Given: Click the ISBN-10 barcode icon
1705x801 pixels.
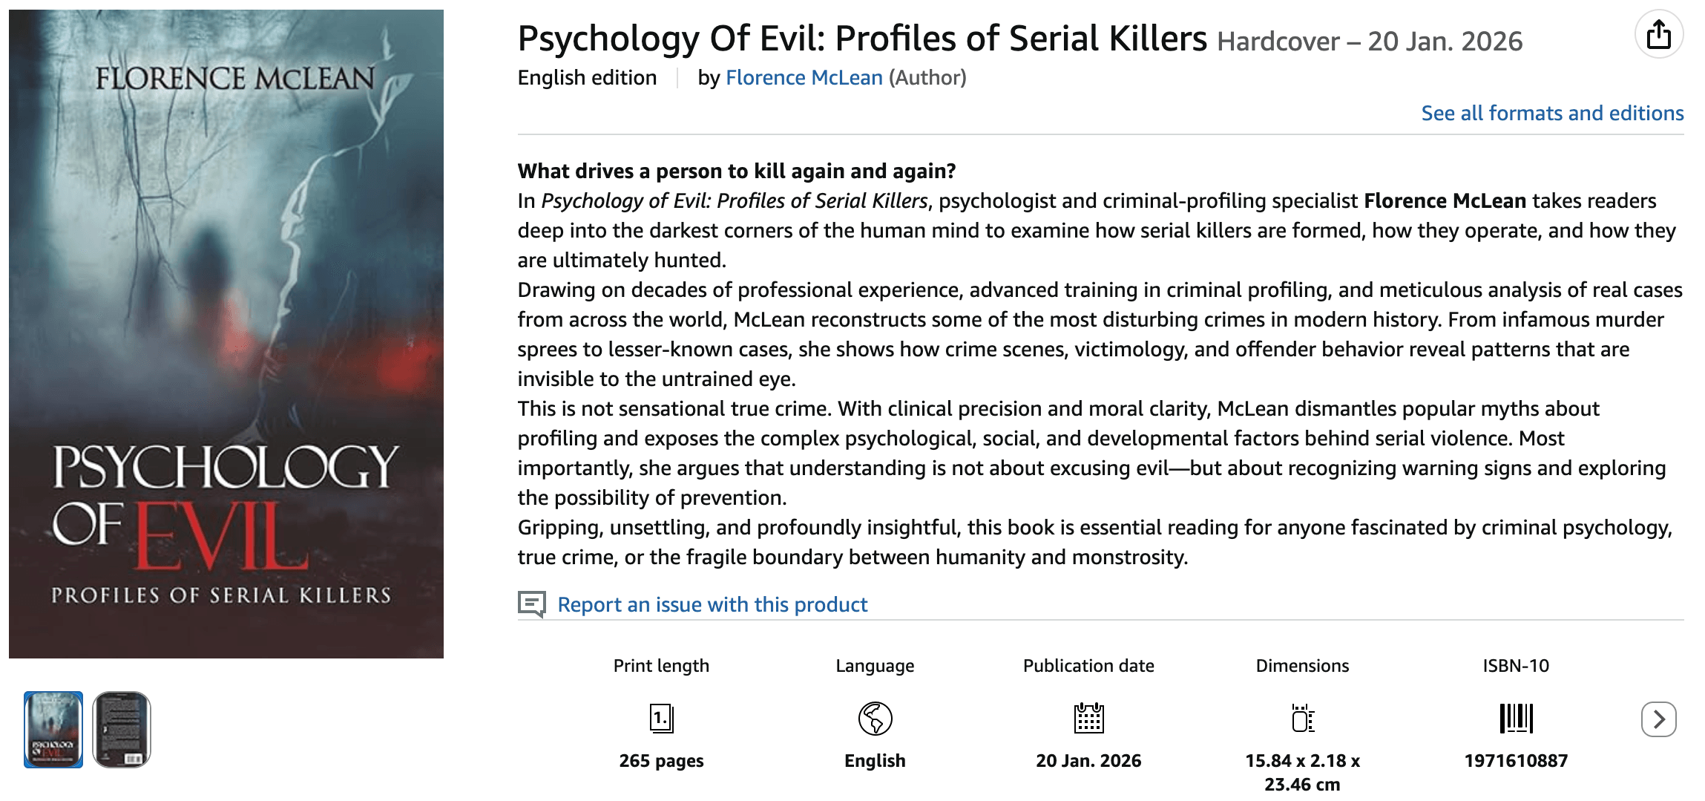Looking at the screenshot, I should [x=1516, y=719].
